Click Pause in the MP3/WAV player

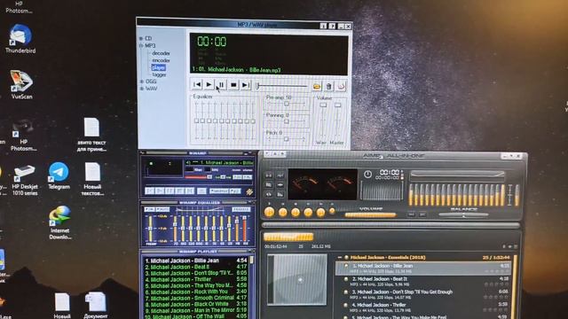(221, 85)
